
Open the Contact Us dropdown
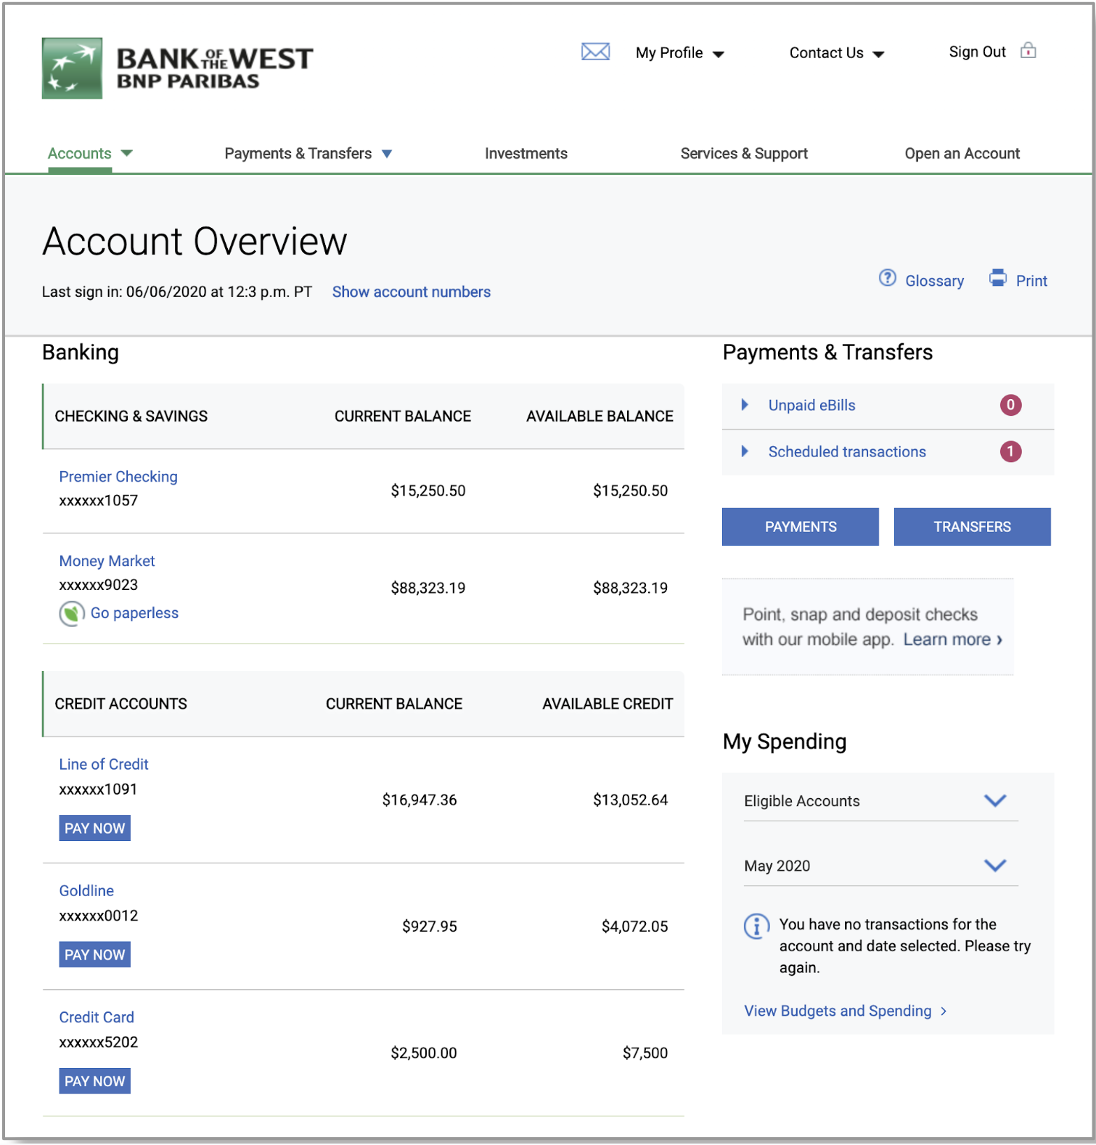[x=837, y=53]
